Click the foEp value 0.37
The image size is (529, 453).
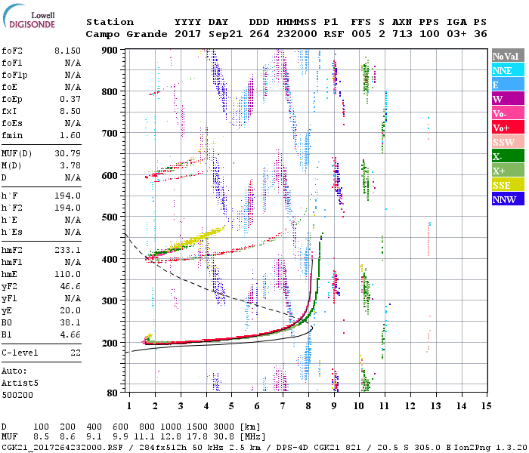70,99
